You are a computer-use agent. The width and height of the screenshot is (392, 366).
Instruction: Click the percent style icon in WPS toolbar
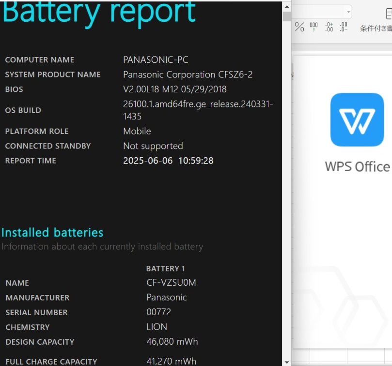point(299,27)
